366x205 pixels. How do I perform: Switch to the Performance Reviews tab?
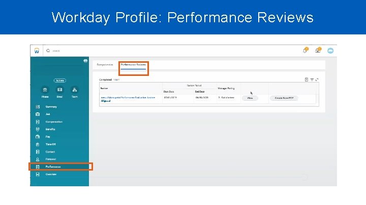point(133,65)
